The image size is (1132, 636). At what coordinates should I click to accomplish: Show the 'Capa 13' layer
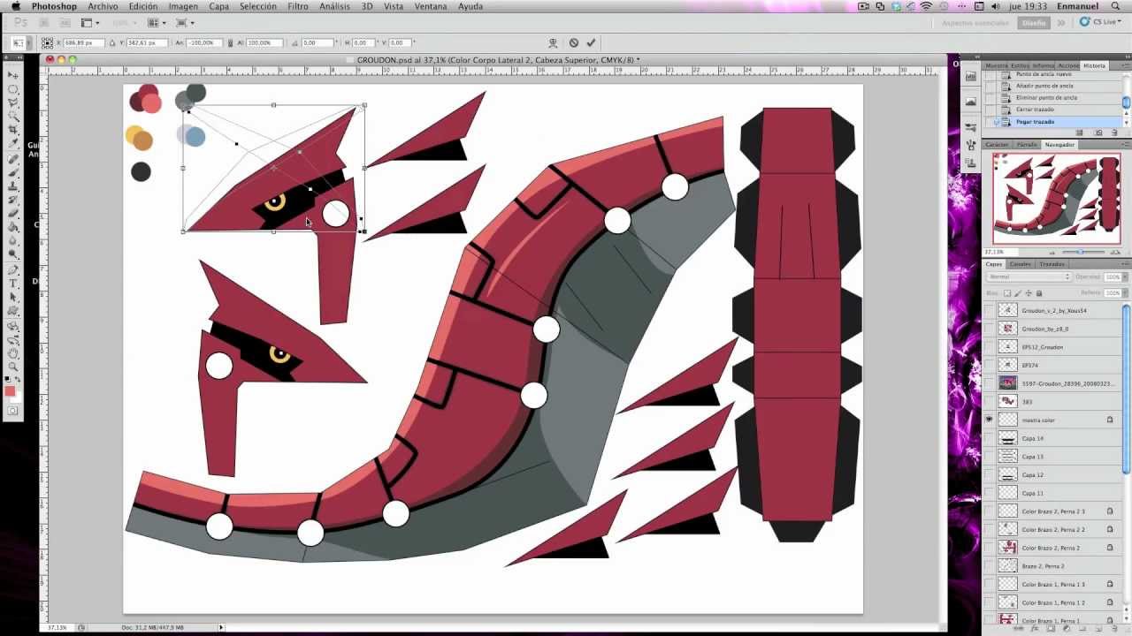pyautogui.click(x=989, y=457)
